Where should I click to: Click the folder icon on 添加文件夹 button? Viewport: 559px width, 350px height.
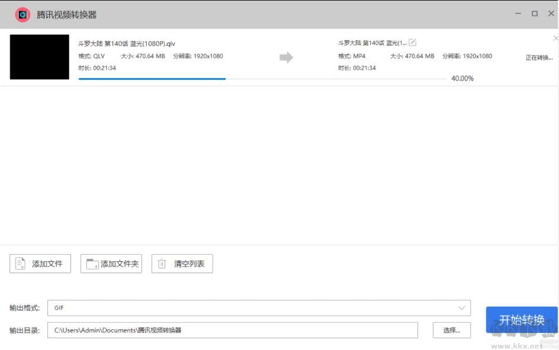[x=92, y=264]
